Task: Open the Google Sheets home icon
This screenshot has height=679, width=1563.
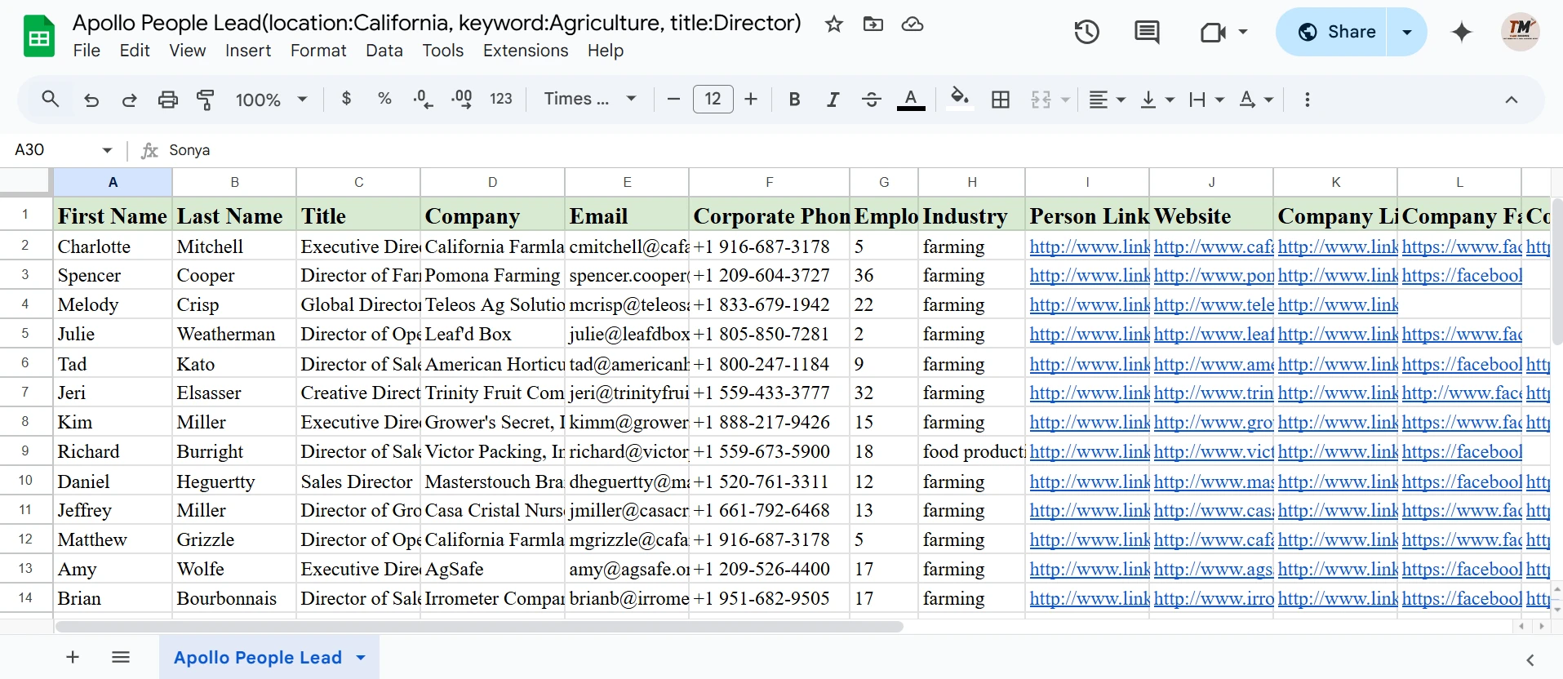Action: point(38,37)
